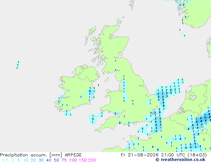Click the ARPEGE model name label
This screenshot has height=163, width=211.
point(73,155)
